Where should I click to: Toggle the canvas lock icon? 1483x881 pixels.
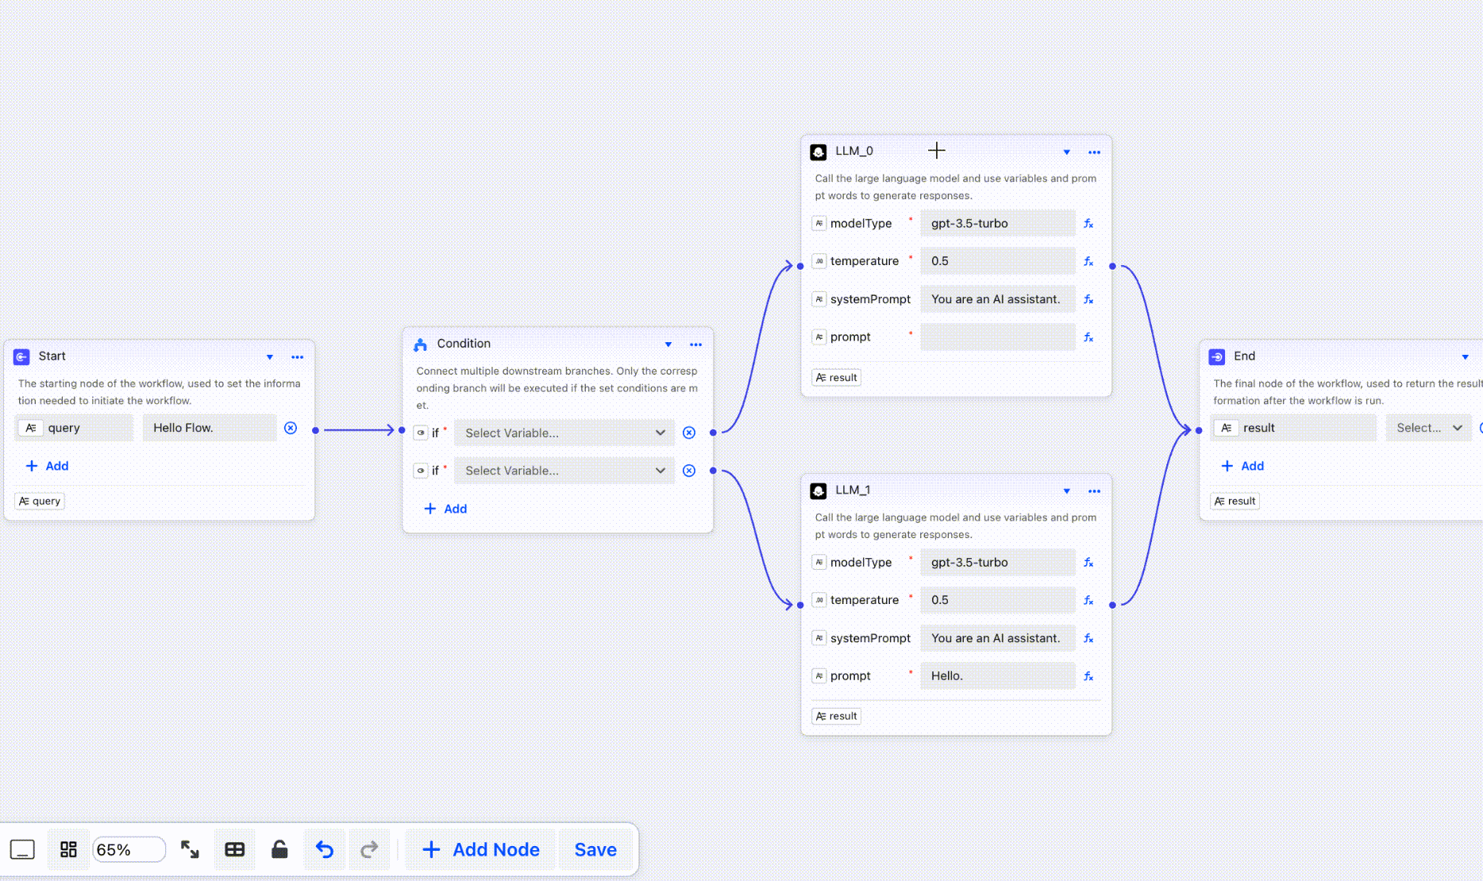[279, 849]
